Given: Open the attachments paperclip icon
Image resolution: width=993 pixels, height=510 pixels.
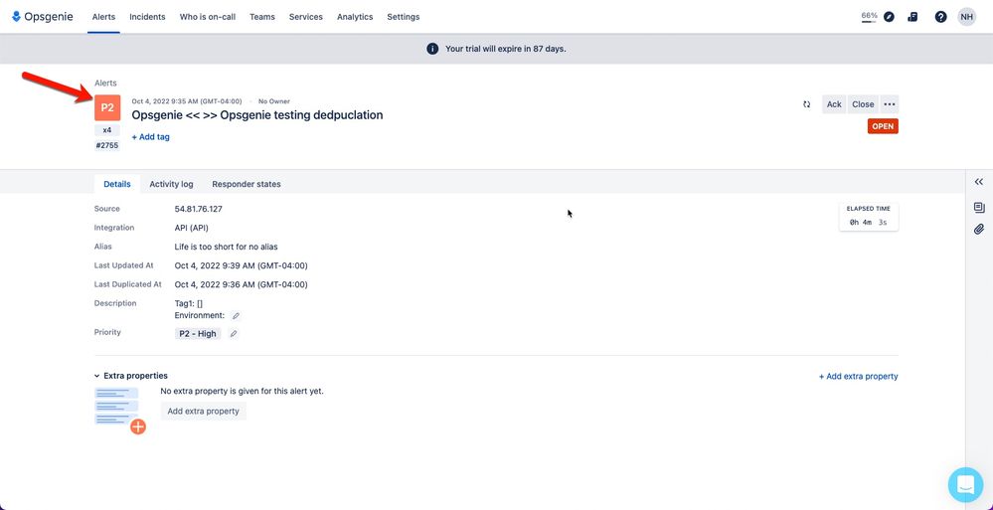Looking at the screenshot, I should coord(979,230).
